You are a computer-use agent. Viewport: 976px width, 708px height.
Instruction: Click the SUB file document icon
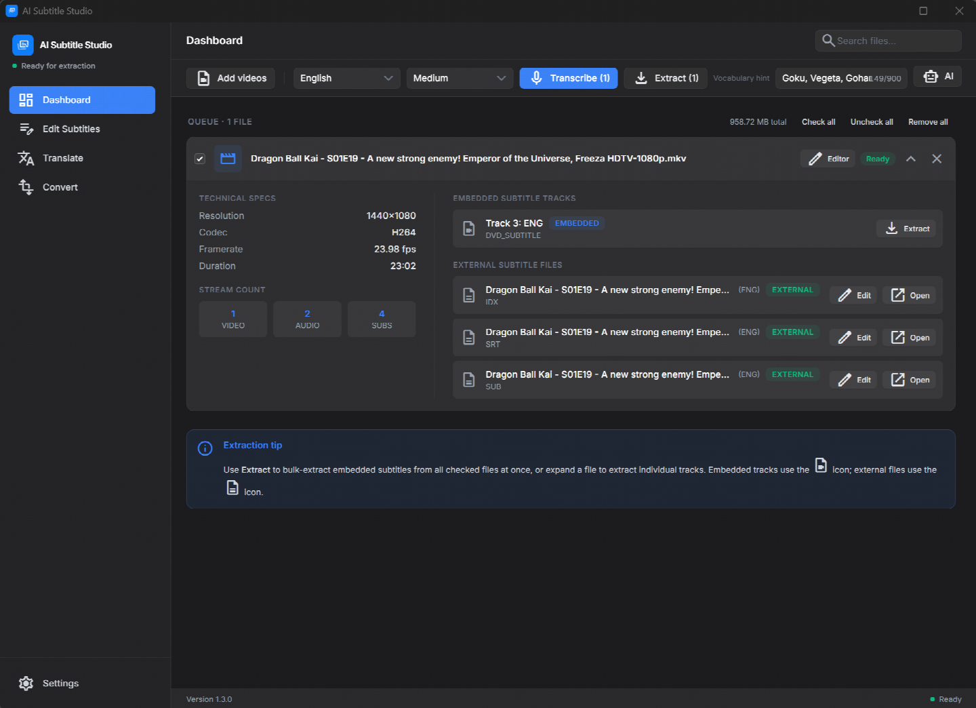click(x=468, y=380)
